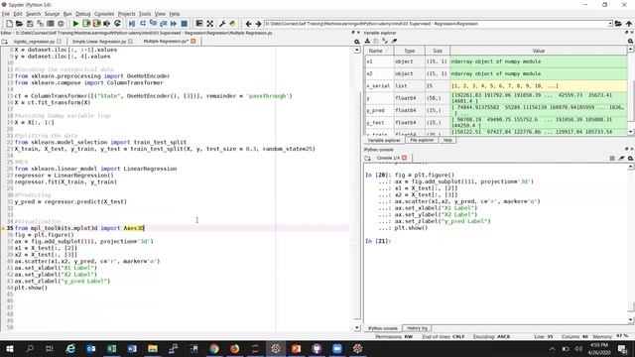Run the file with the green play button
This screenshot has height=357, width=635.
pos(75,24)
